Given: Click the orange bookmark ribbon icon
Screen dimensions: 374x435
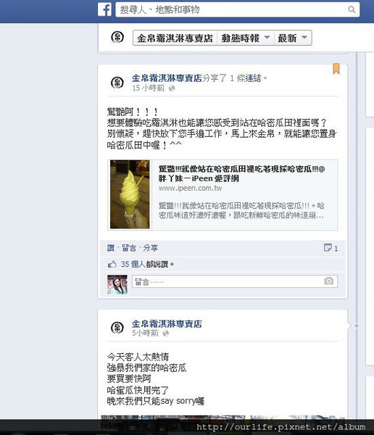Looking at the screenshot, I should pos(336,69).
